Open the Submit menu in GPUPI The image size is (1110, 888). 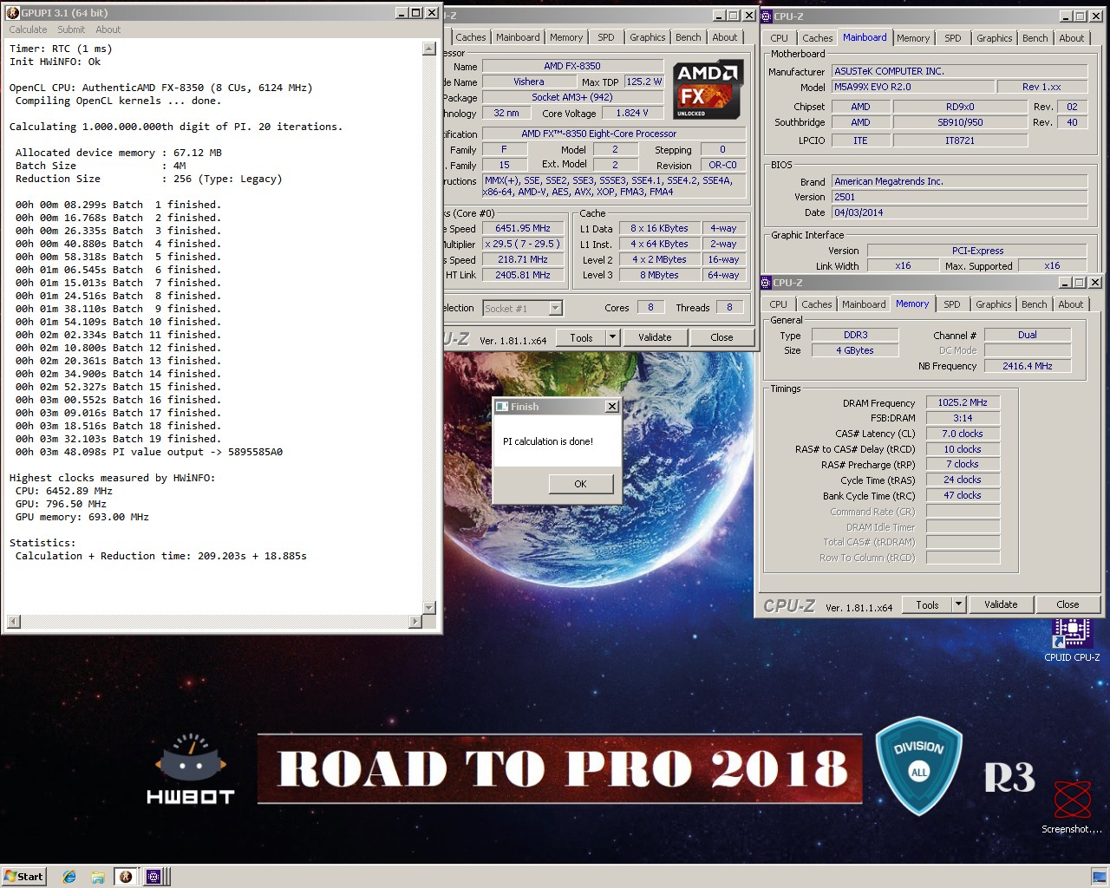pos(71,29)
